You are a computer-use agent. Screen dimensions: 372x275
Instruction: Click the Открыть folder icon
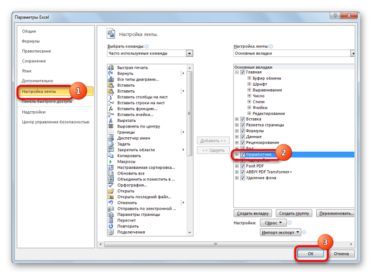(111, 191)
